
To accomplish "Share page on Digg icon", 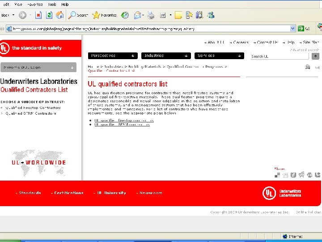I will [285, 175].
